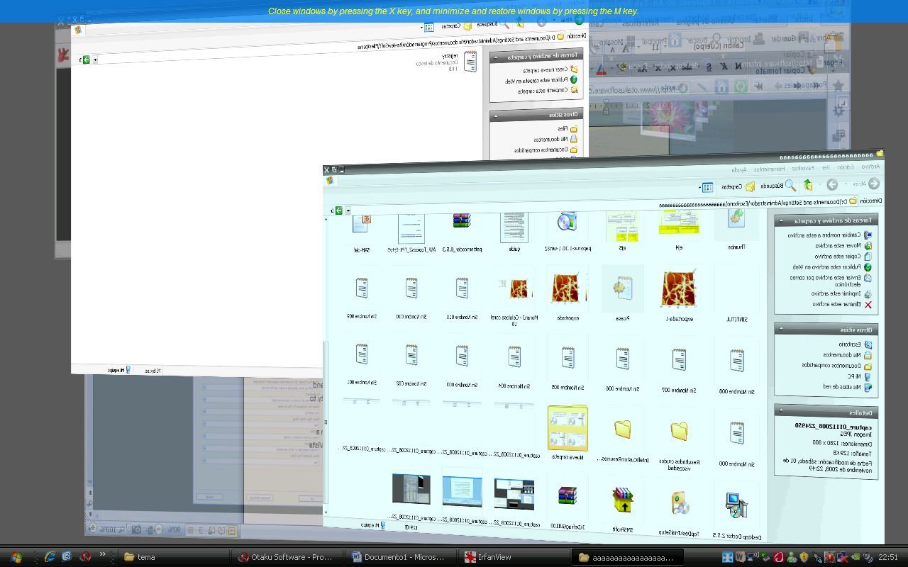
Task: Click Imprimir este archivo link
Action: click(841, 293)
